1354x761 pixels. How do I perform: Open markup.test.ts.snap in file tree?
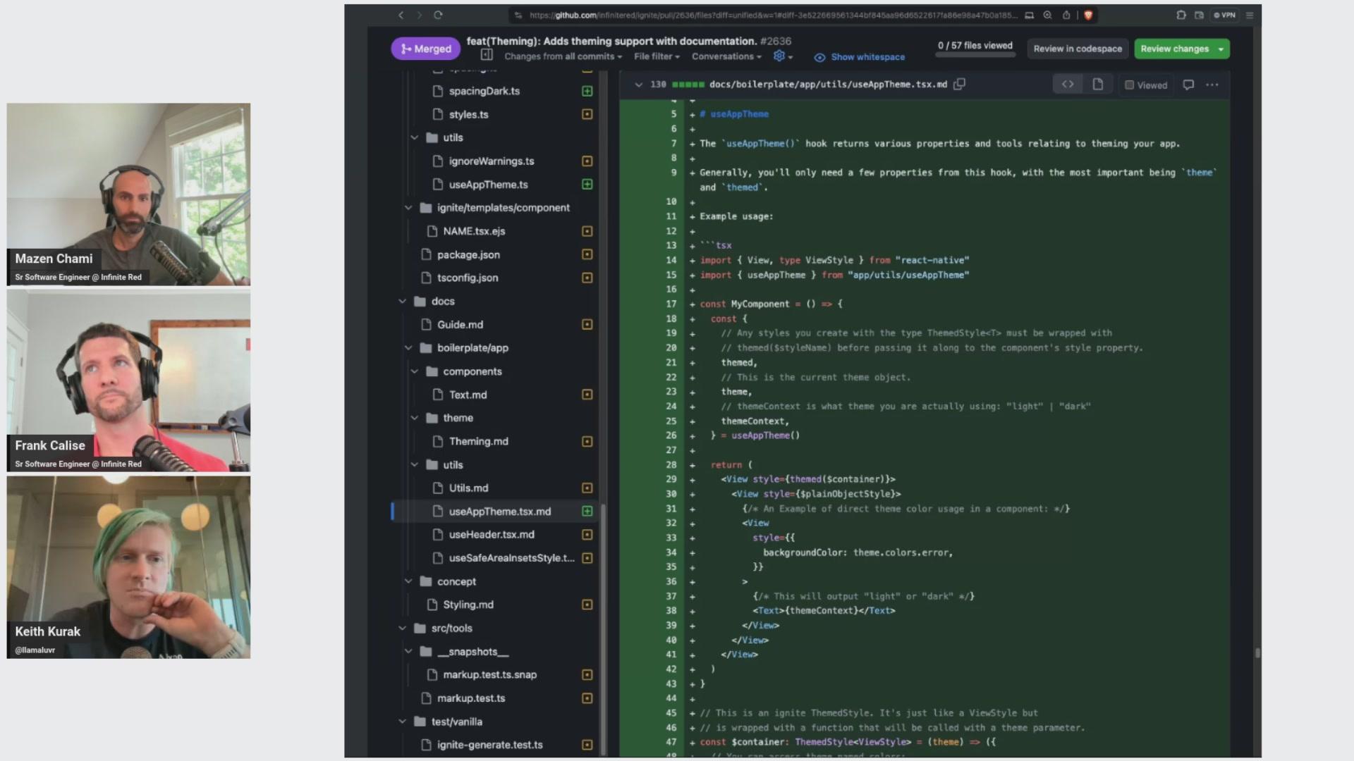click(x=489, y=674)
